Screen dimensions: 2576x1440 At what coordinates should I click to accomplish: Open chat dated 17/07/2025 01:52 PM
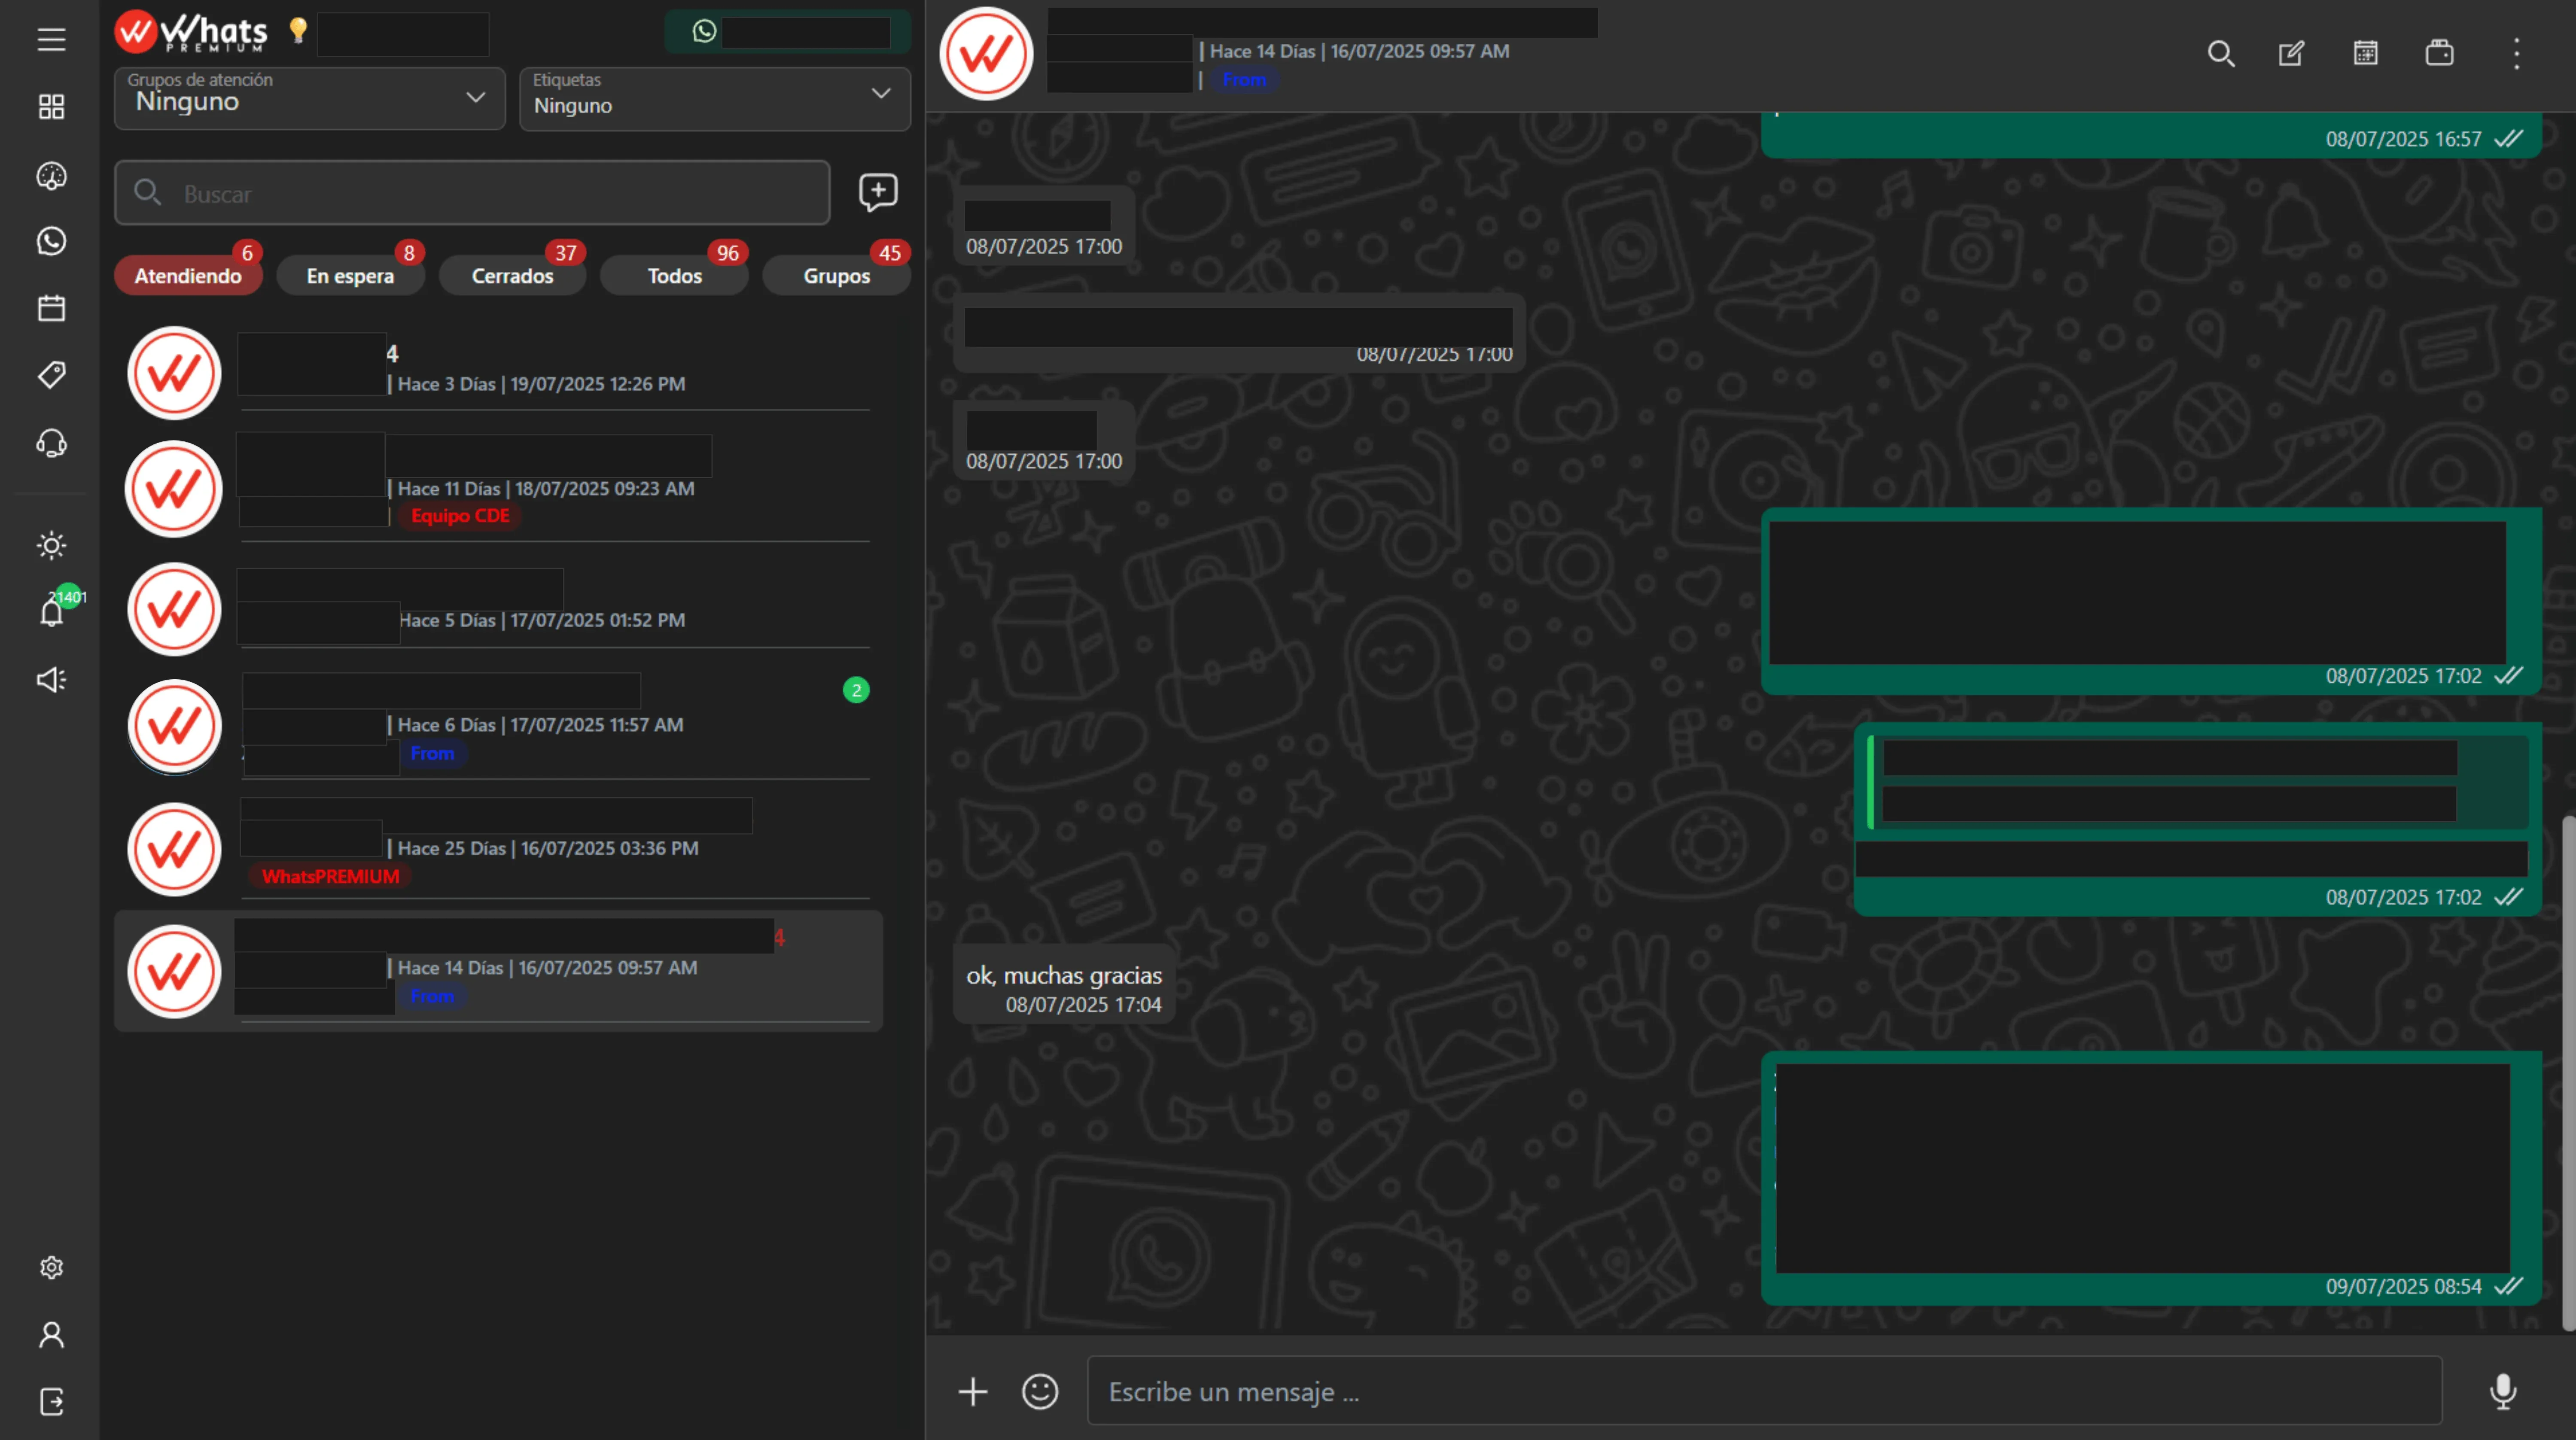(x=498, y=609)
